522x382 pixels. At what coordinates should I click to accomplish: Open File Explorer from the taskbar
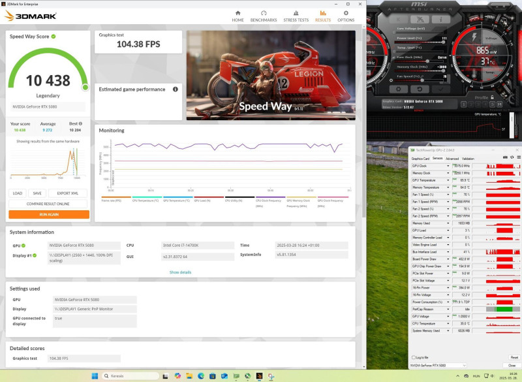pyautogui.click(x=189, y=376)
